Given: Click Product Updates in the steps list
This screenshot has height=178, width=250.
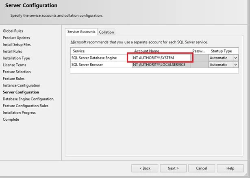Looking at the screenshot, I should click(x=16, y=38).
